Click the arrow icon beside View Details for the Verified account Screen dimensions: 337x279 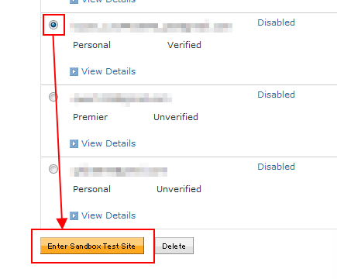click(x=74, y=71)
